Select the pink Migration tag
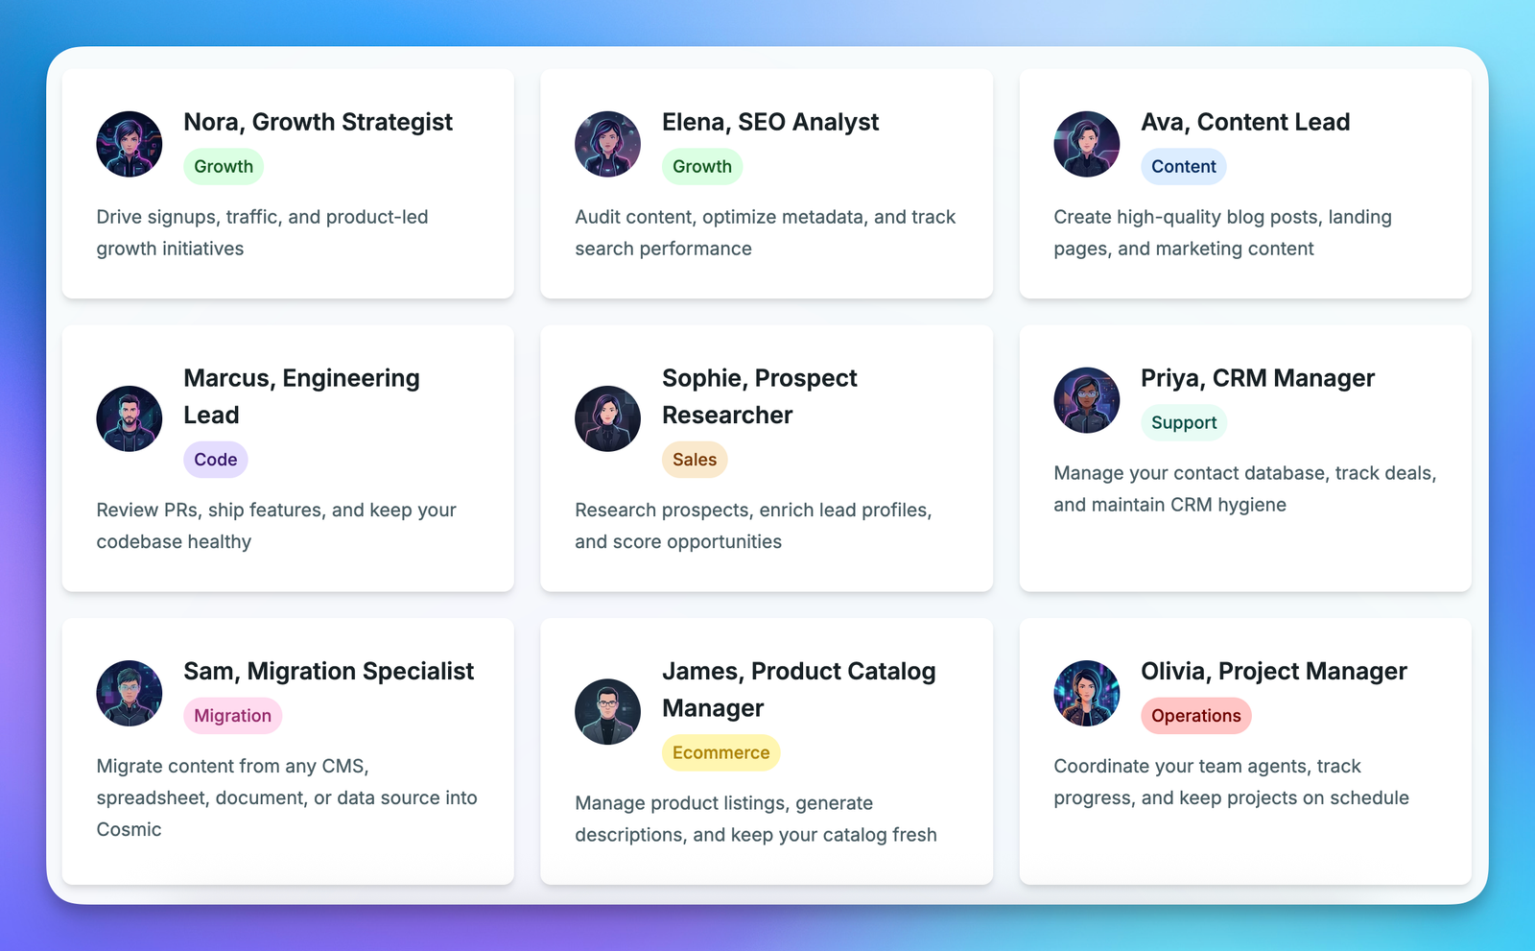The height and width of the screenshot is (951, 1535). pyautogui.click(x=232, y=716)
